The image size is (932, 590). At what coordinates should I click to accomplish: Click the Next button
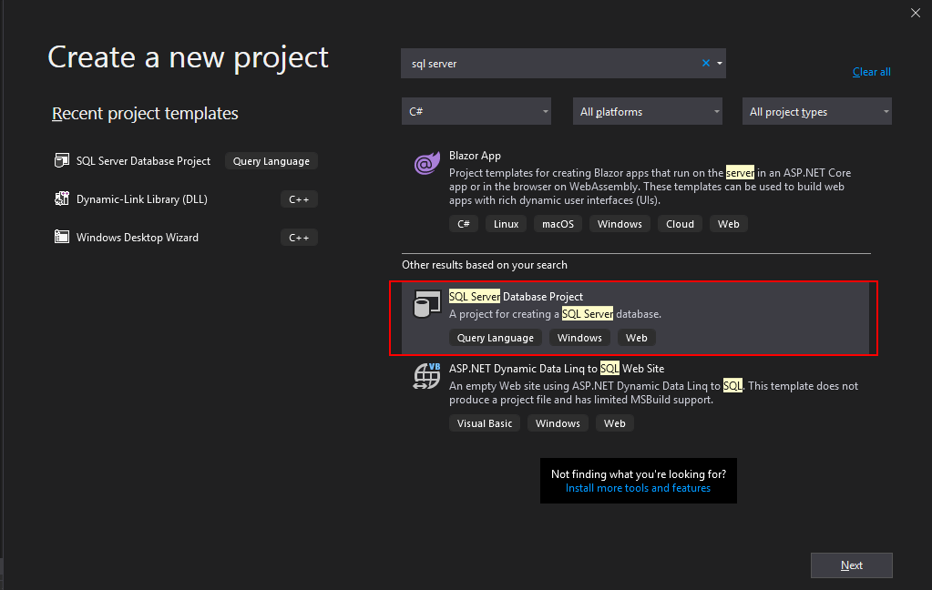point(851,565)
